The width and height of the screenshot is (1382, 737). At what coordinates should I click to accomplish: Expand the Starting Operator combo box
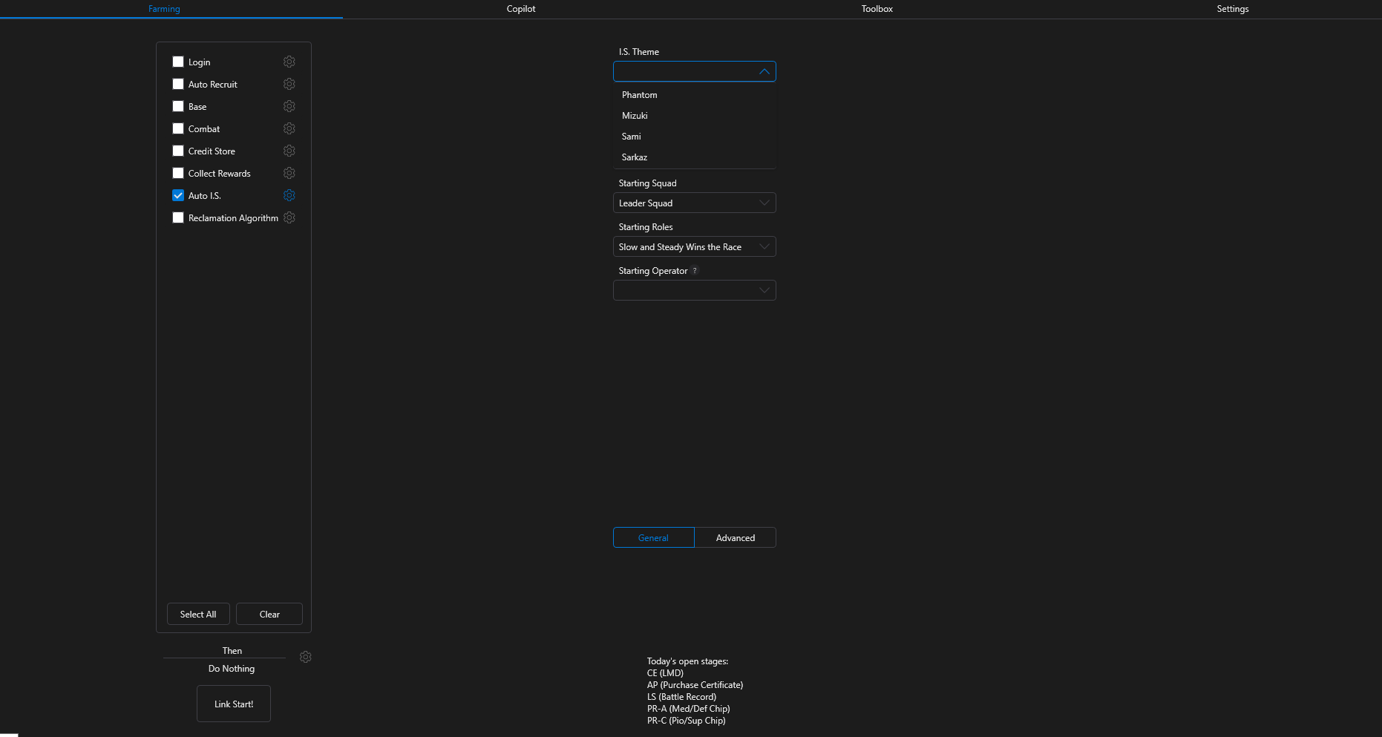click(695, 290)
